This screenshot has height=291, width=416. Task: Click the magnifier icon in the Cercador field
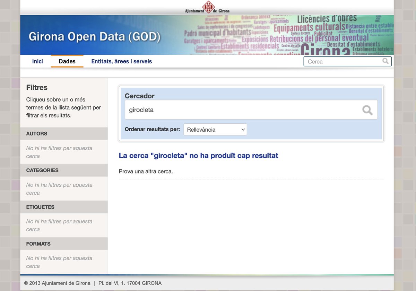click(367, 110)
